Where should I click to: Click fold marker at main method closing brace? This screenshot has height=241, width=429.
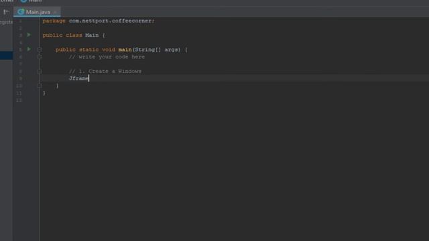40,86
